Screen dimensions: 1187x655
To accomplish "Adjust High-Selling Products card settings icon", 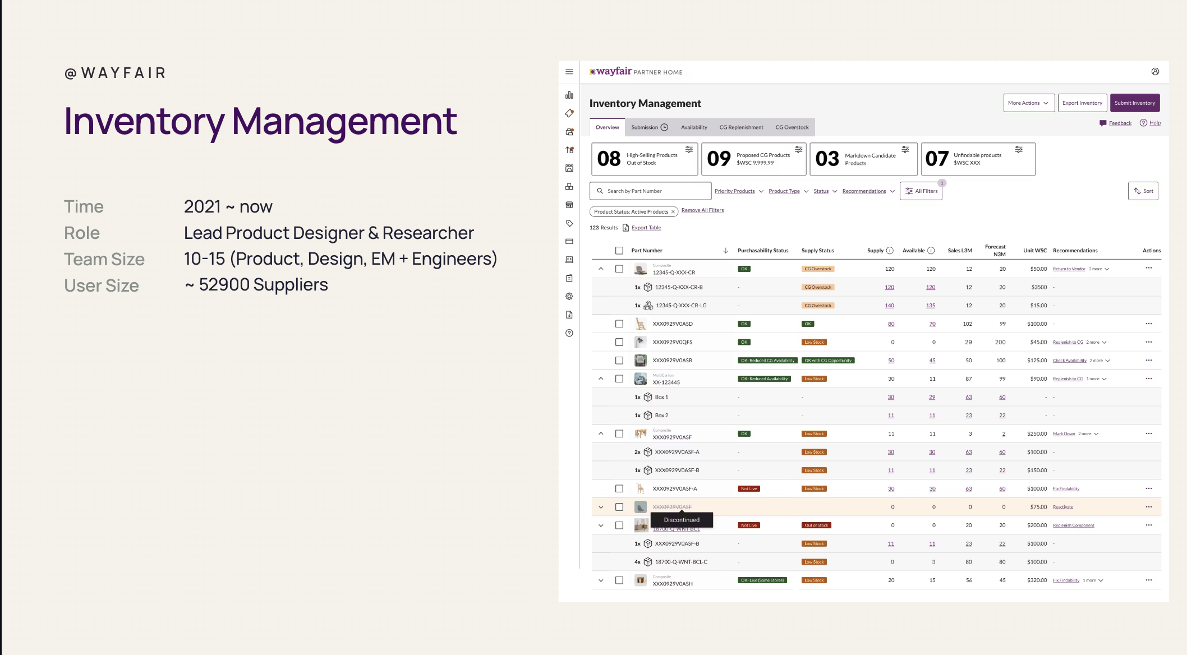I will point(689,150).
